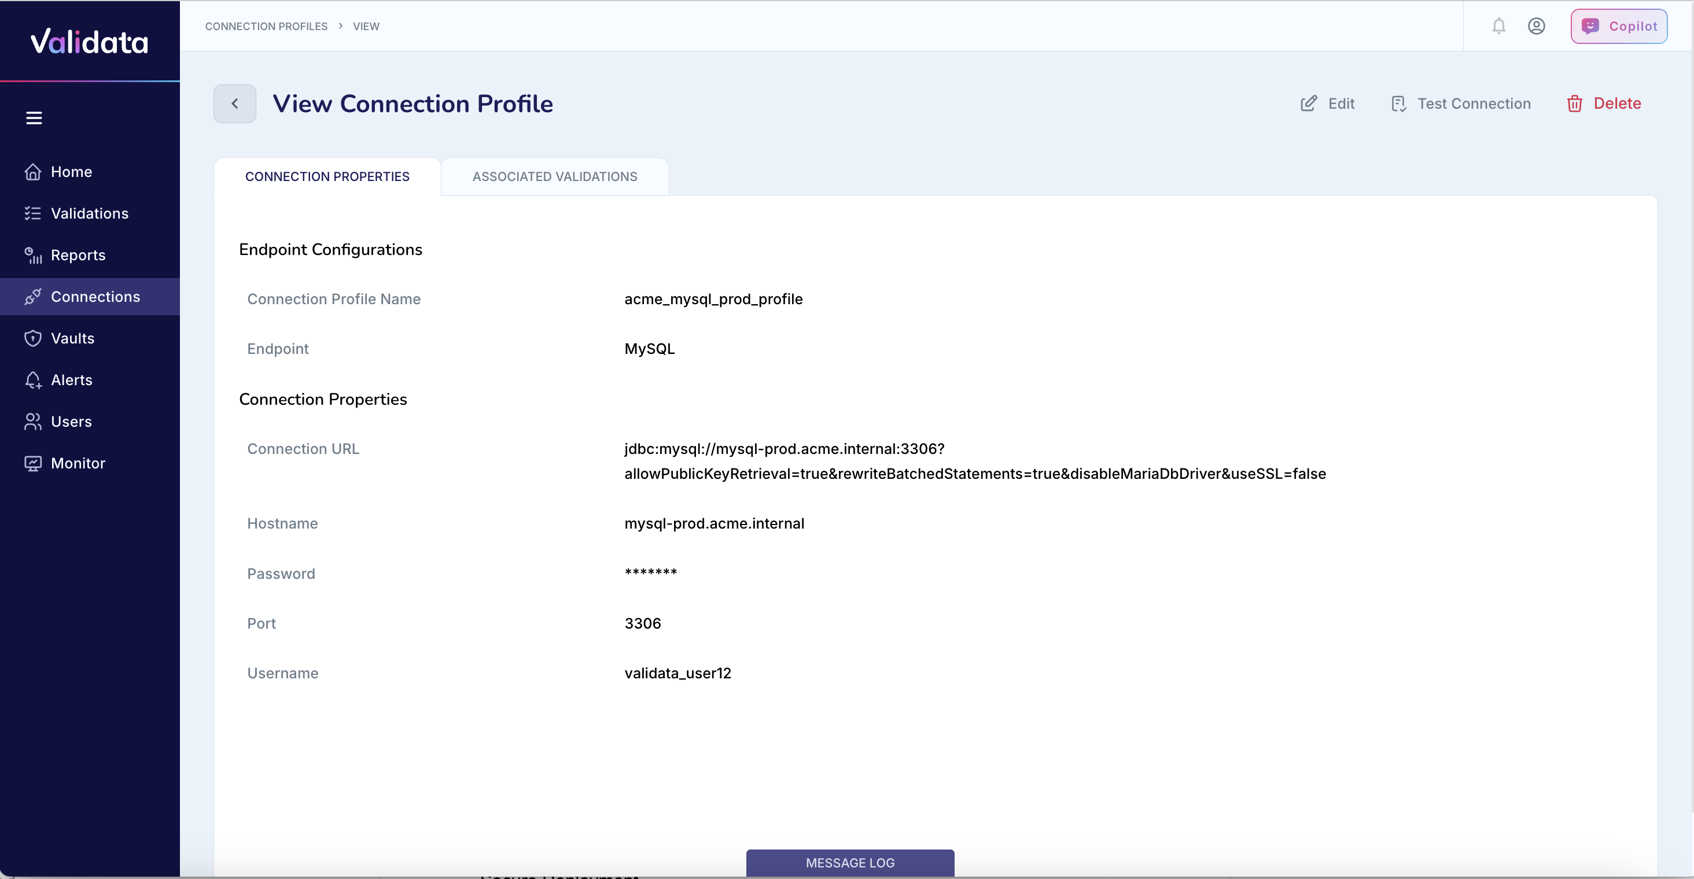
Task: Click the user profile avatar icon
Action: 1537,25
